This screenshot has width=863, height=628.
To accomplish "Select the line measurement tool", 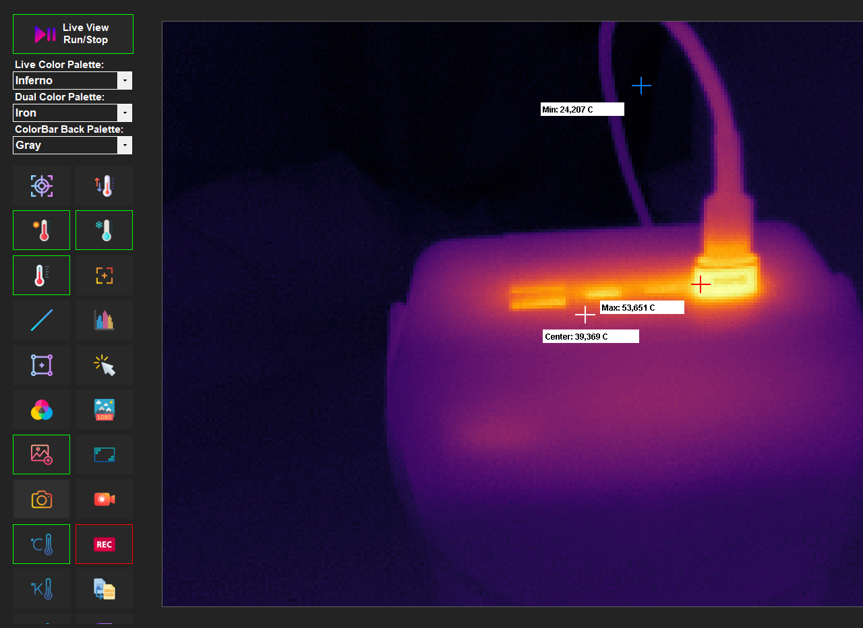I will click(42, 320).
